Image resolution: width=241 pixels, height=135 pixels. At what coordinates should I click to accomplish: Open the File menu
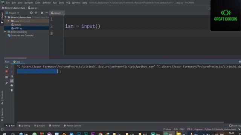8,3
